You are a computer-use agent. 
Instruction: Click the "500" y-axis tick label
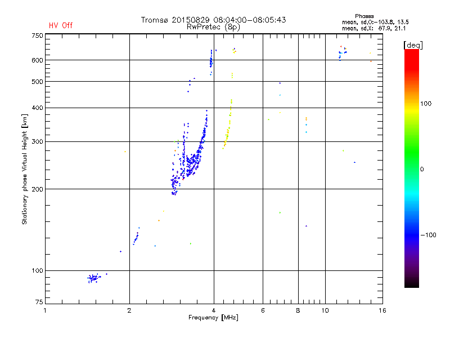point(37,82)
